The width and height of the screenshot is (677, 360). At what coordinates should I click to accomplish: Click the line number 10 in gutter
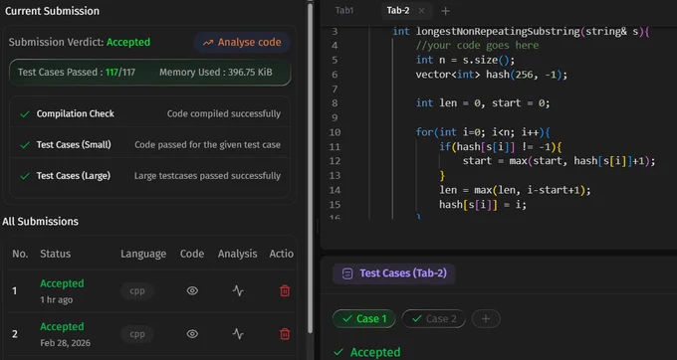click(x=336, y=132)
